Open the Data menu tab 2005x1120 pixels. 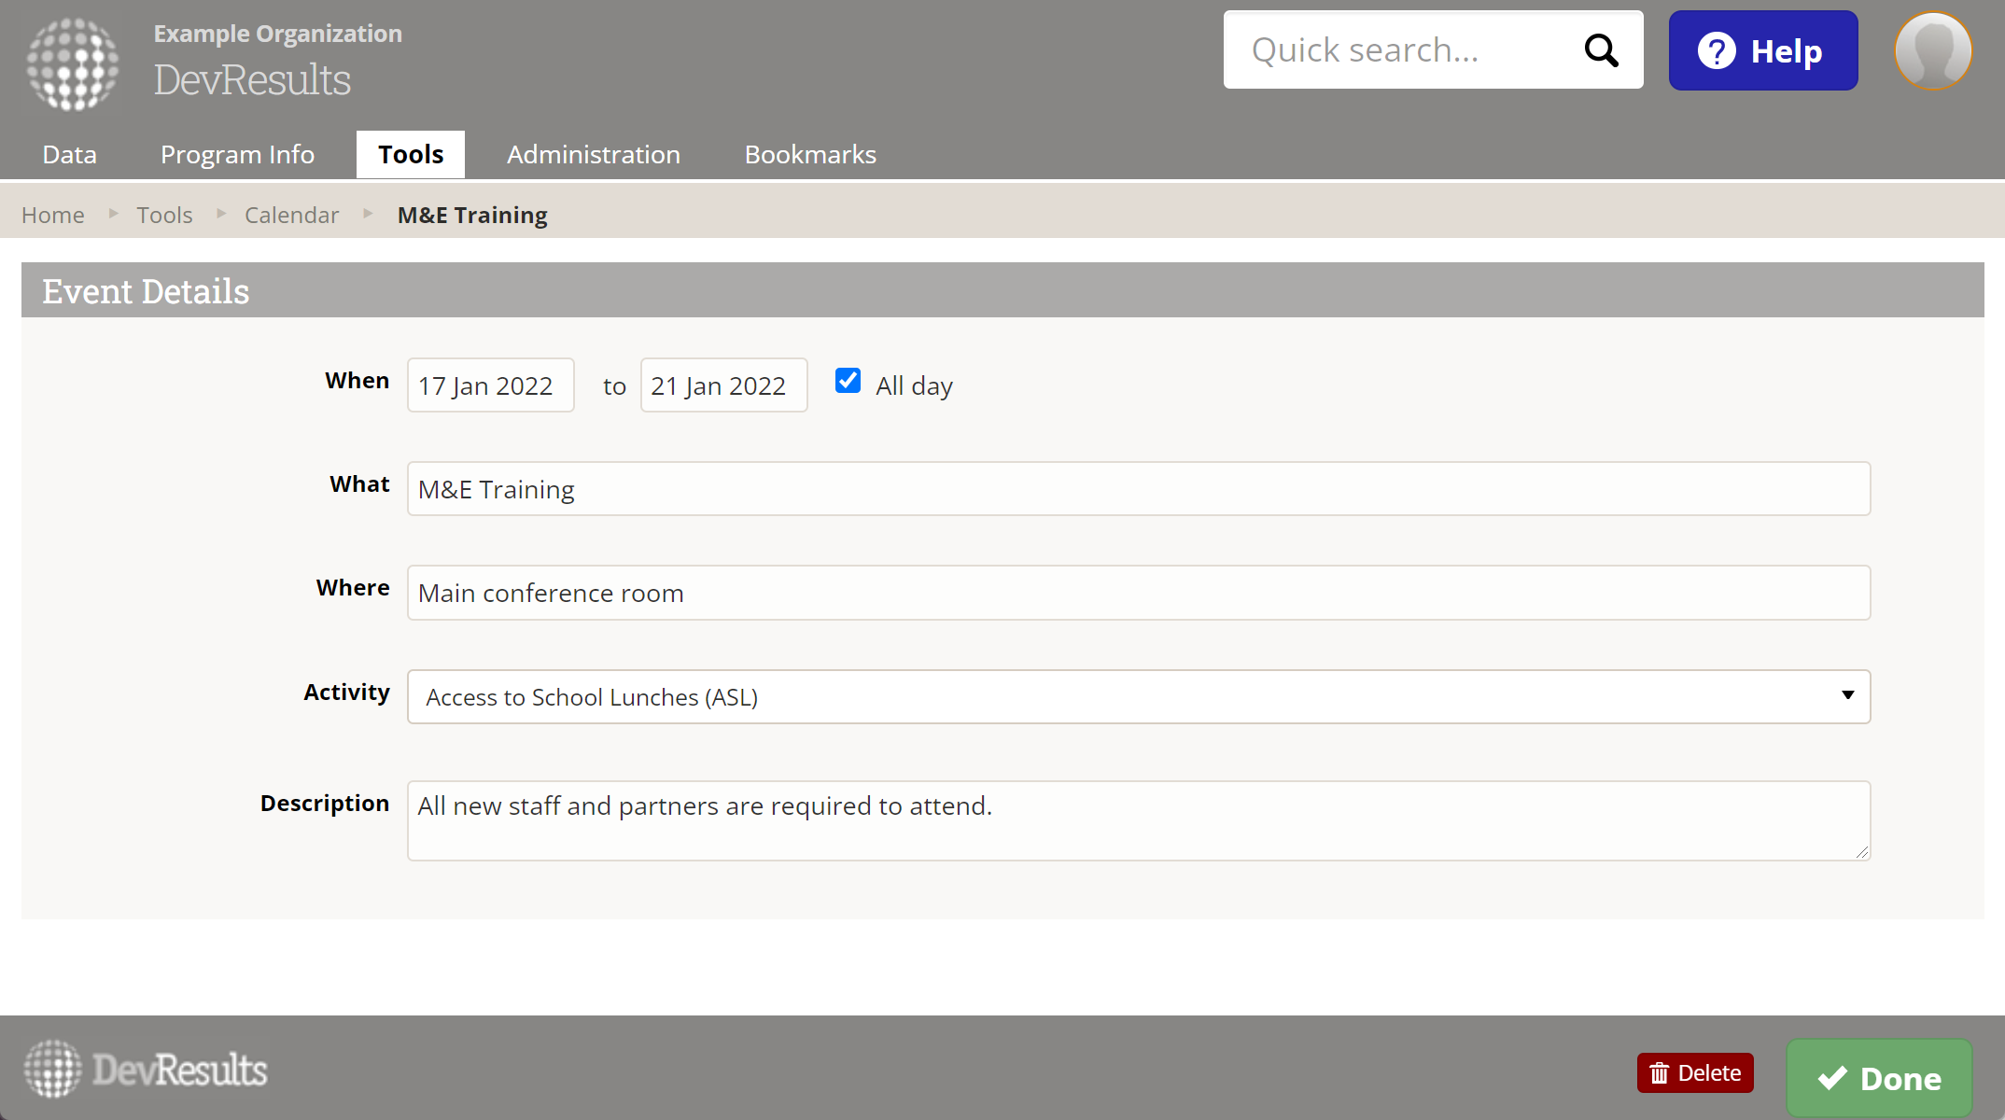(70, 154)
